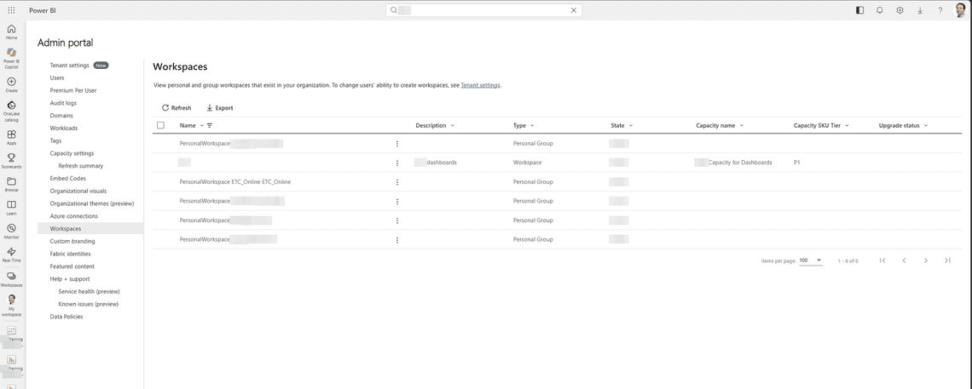Click in the top search field
Viewport: 972px width, 389px height.
point(483,10)
